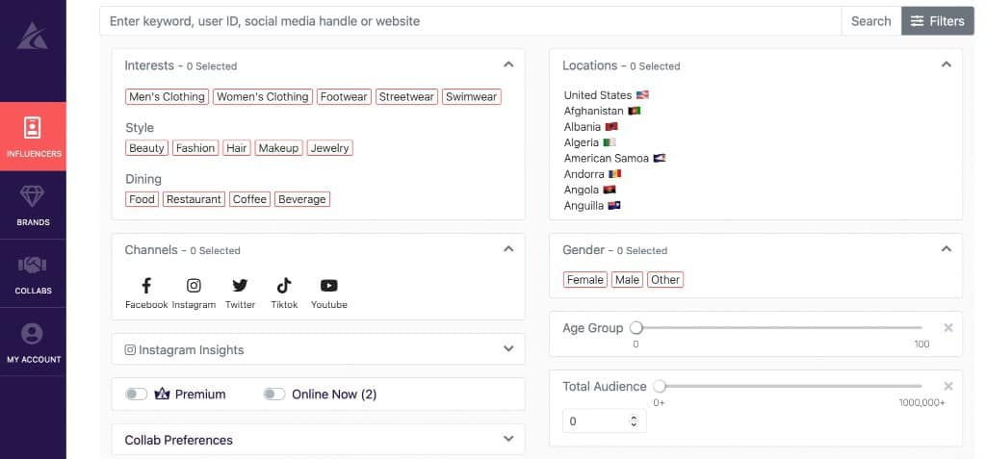This screenshot has width=986, height=459.
Task: Select the Fashion style tag
Action: 195,148
